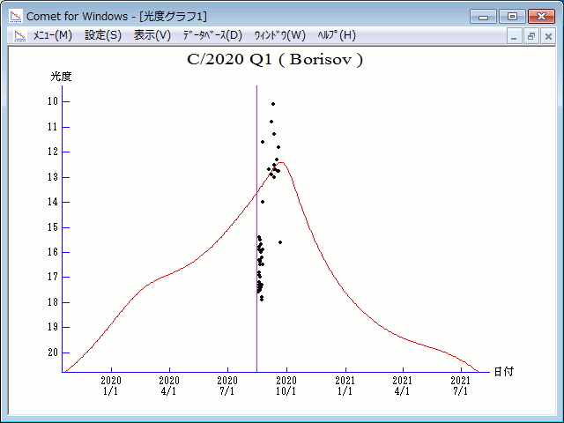Open the 設定(S) settings menu

103,35
